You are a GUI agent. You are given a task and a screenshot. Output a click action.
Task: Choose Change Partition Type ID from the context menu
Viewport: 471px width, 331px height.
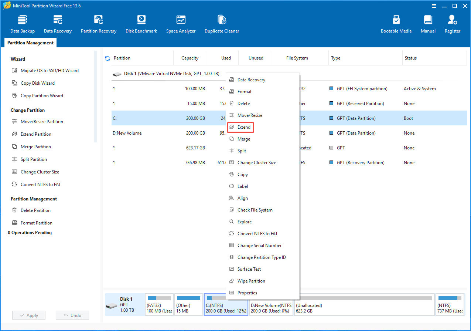coord(263,257)
